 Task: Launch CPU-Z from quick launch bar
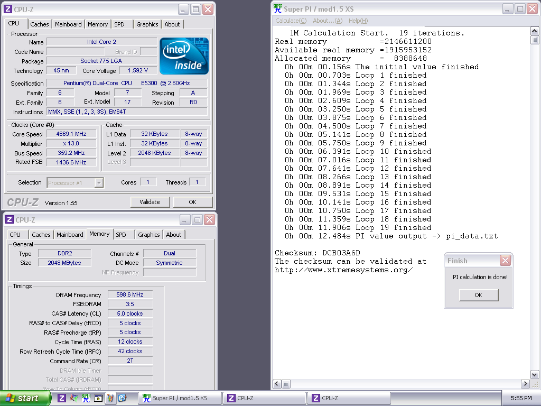pos(62,398)
